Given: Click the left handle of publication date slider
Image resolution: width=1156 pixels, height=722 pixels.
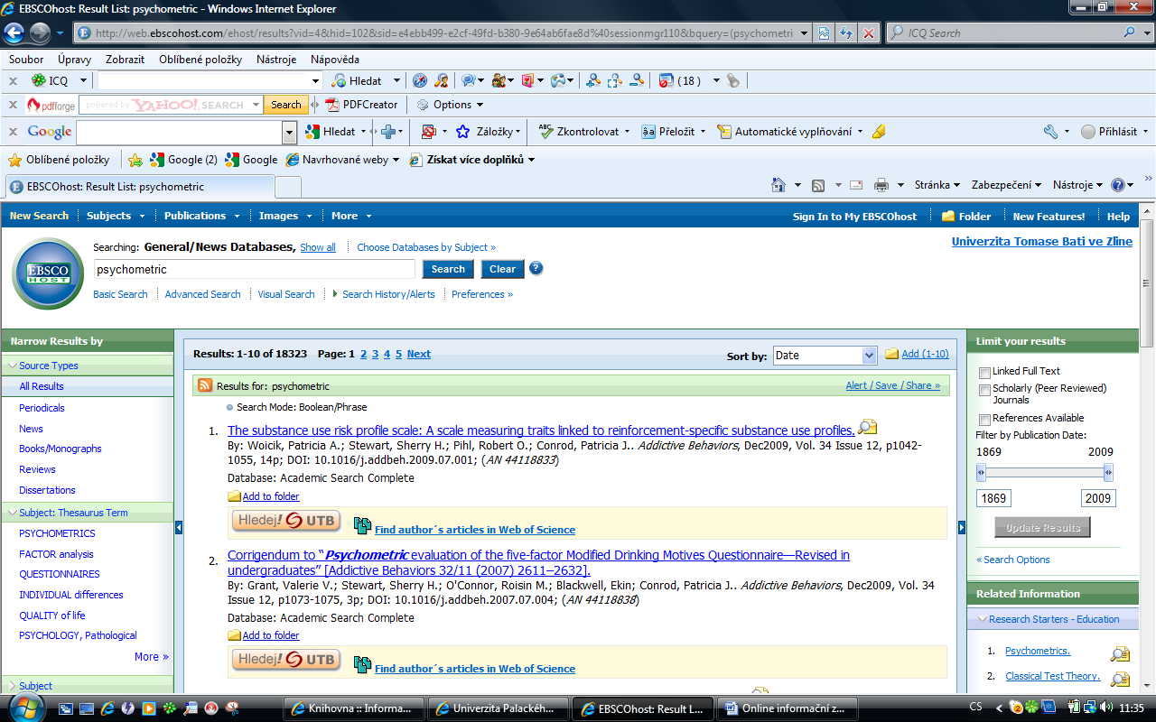Looking at the screenshot, I should tap(982, 473).
